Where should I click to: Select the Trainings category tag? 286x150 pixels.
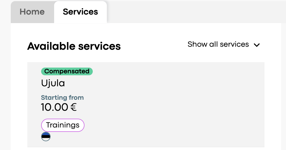(63, 125)
